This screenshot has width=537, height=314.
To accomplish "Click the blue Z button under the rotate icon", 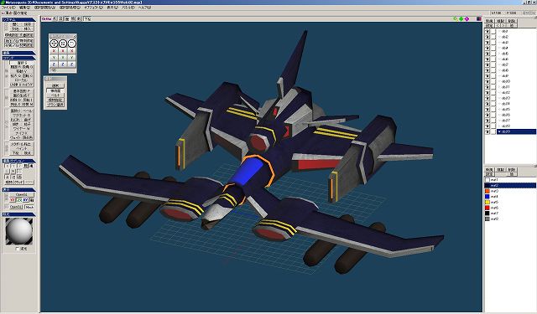I will tap(71, 64).
